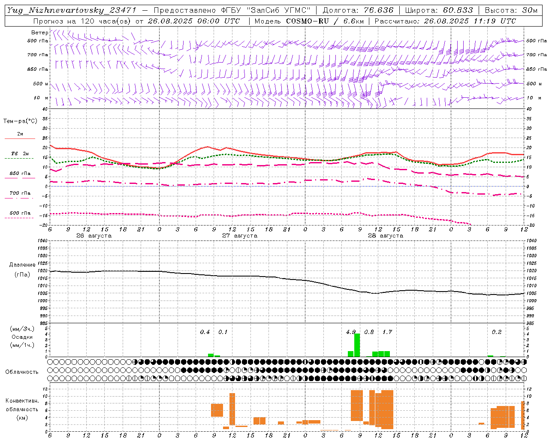549x439 pixels.
Task: Click the solid red 2м legend line
Action: [20, 138]
